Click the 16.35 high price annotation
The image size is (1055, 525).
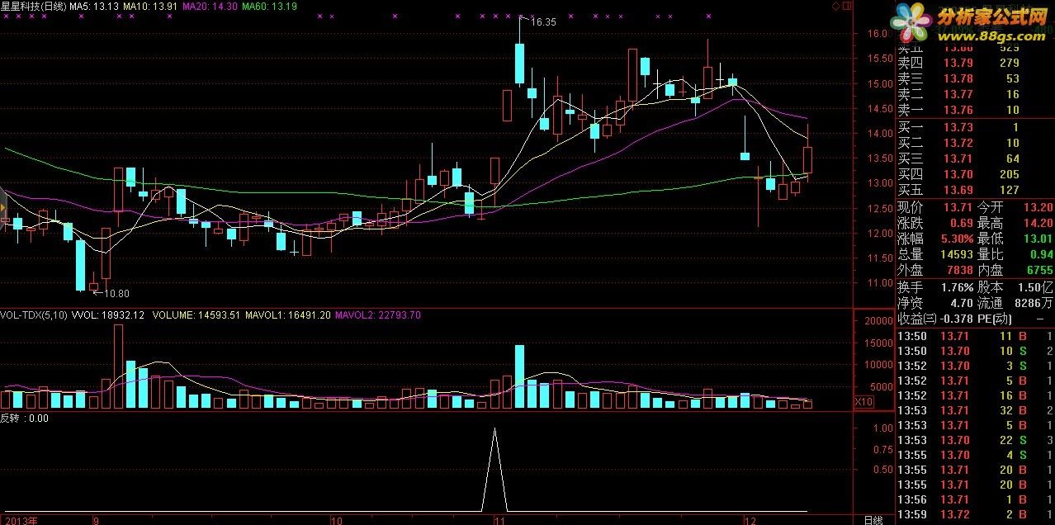click(543, 22)
